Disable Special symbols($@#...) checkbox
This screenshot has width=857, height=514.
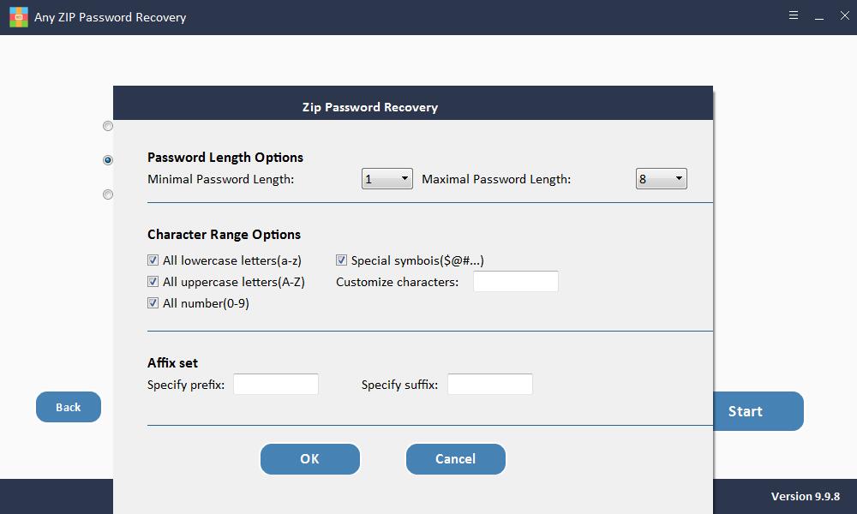pyautogui.click(x=342, y=260)
